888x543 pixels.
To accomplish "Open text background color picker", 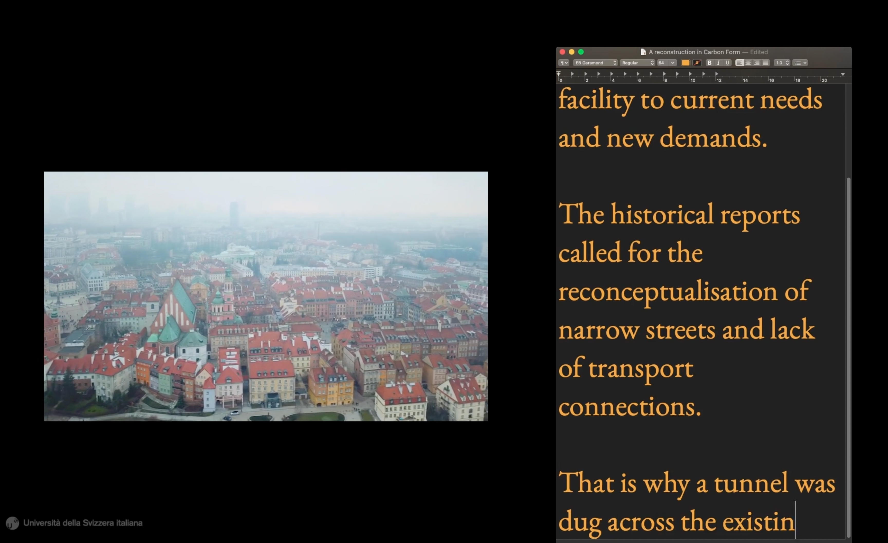I will [x=697, y=63].
